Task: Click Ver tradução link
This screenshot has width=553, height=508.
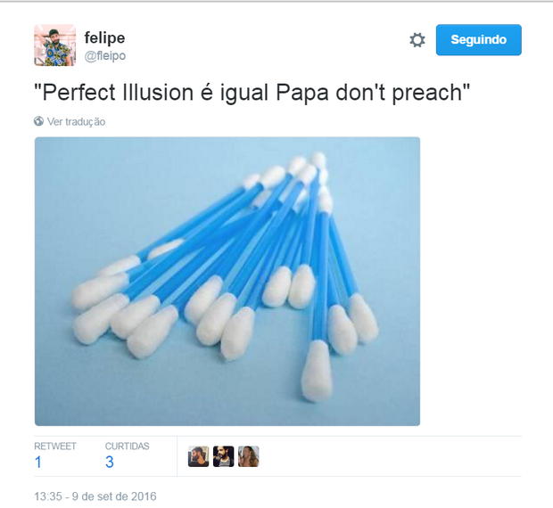Action: pyautogui.click(x=76, y=121)
